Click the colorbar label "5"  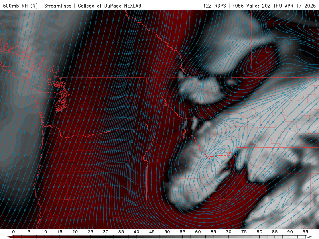click(x=29, y=232)
